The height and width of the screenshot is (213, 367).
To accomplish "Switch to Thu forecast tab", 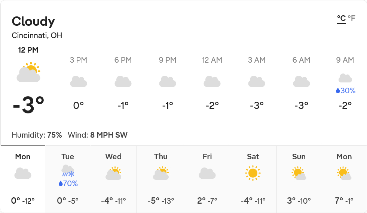I will pyautogui.click(x=161, y=179).
